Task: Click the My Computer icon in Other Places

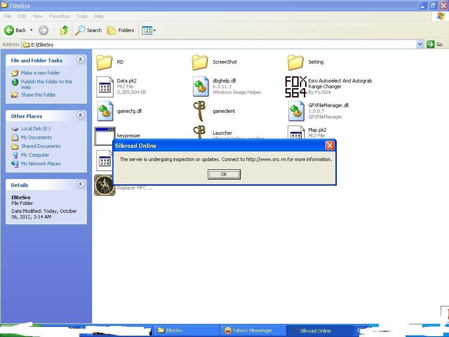Action: [x=15, y=155]
